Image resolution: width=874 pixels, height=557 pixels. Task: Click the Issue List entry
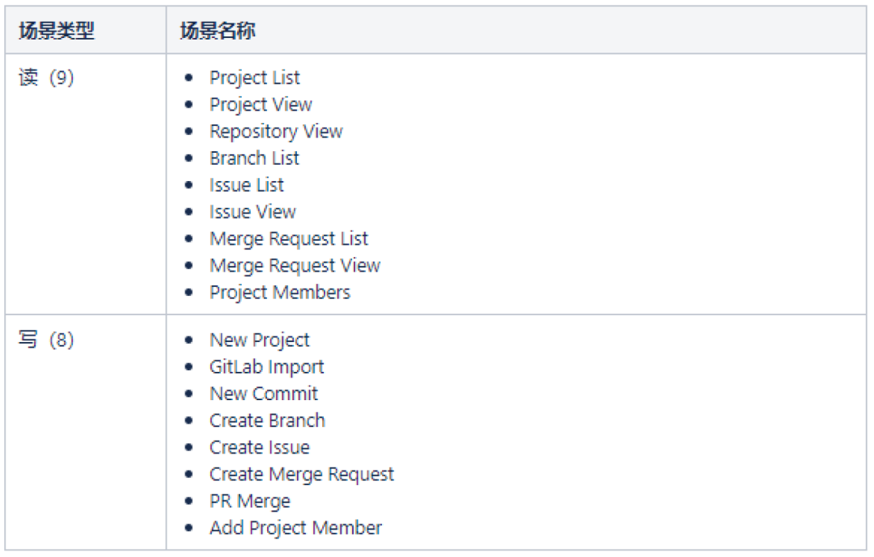tap(247, 185)
